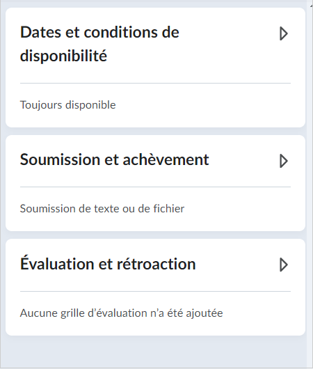Click the "Toujours disponible" summary text
313x369 pixels.
[67, 105]
